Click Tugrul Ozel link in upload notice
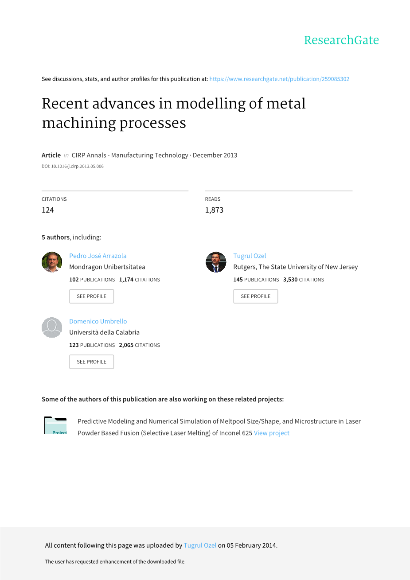The width and height of the screenshot is (410, 580). coord(200,545)
